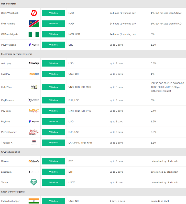
Task: Click the Thunder X name text
Action: [x=7, y=143]
